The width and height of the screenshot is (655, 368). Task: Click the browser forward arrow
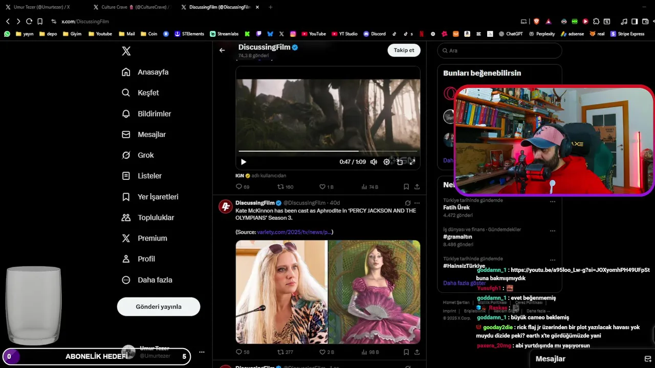(18, 21)
